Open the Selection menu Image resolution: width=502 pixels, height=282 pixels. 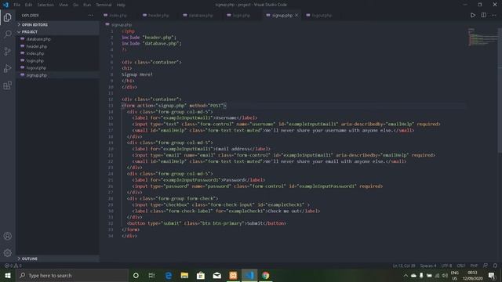click(45, 5)
